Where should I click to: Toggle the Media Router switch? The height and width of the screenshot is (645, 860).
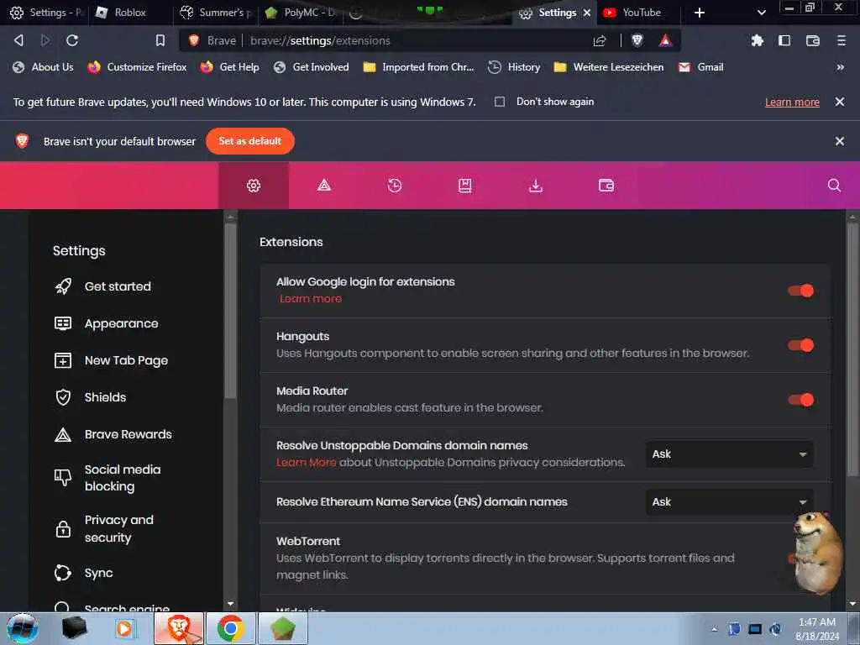[800, 400]
